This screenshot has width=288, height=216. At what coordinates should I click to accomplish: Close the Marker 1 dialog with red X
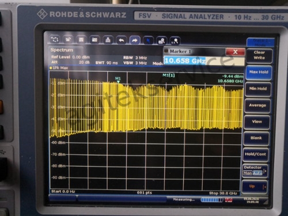pos(236,52)
